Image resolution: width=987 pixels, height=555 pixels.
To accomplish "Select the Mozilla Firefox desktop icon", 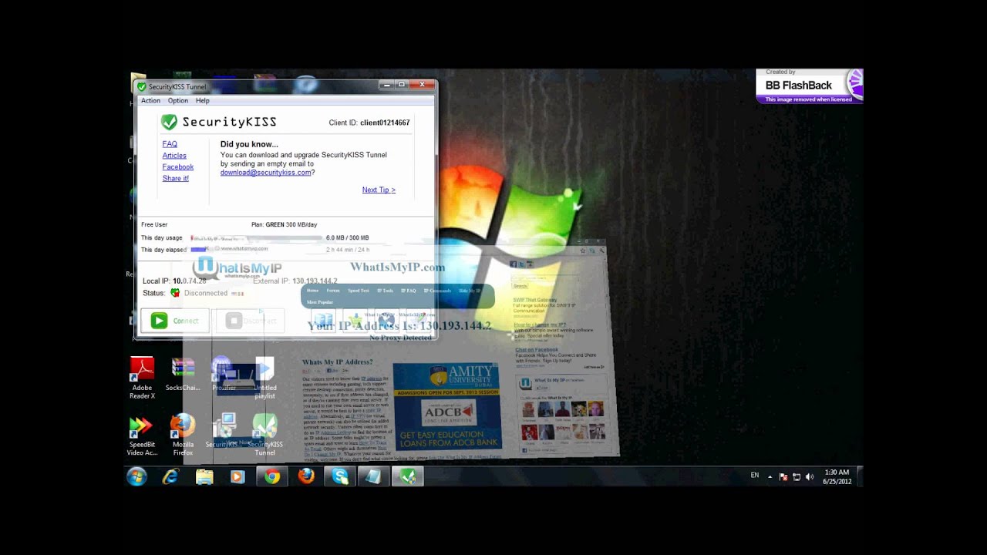I will click(x=183, y=436).
